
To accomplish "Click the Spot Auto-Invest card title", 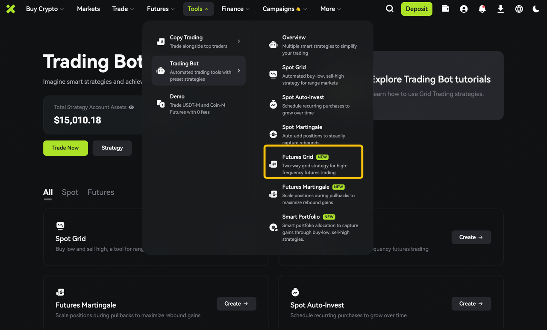I will point(317,305).
